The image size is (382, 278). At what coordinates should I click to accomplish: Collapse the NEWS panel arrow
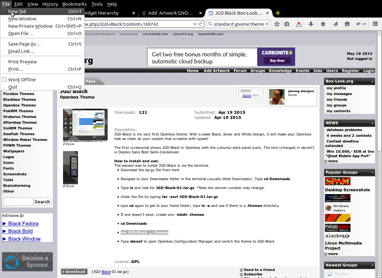click(372, 123)
